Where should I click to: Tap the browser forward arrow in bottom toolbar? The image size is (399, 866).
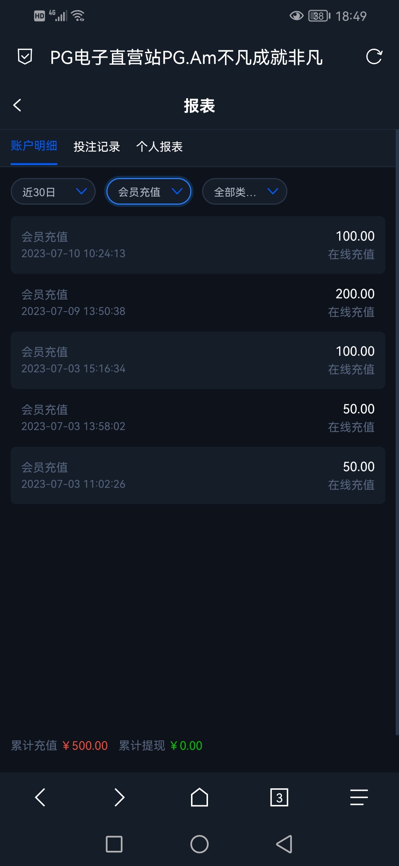pyautogui.click(x=119, y=797)
